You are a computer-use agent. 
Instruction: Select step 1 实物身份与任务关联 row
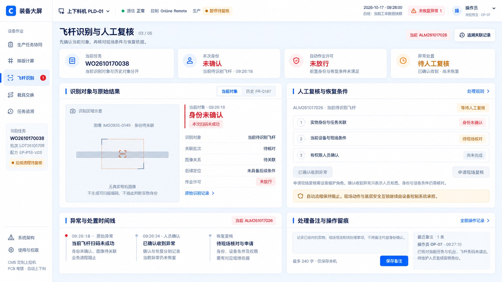click(391, 122)
